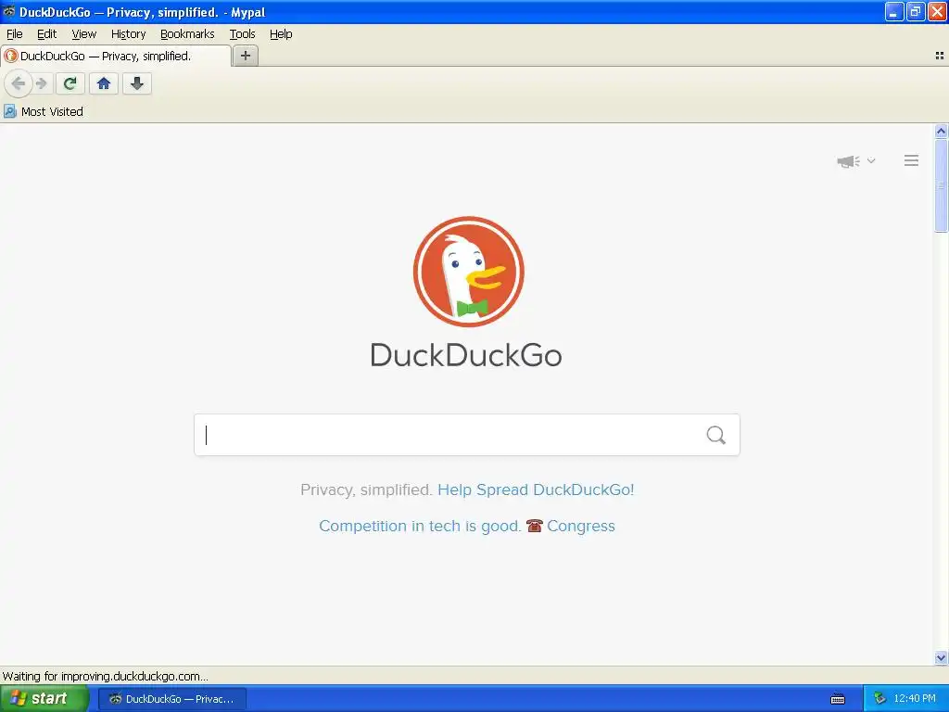Expand the chevron beside the megaphone
The width and height of the screenshot is (949, 712).
(x=871, y=160)
